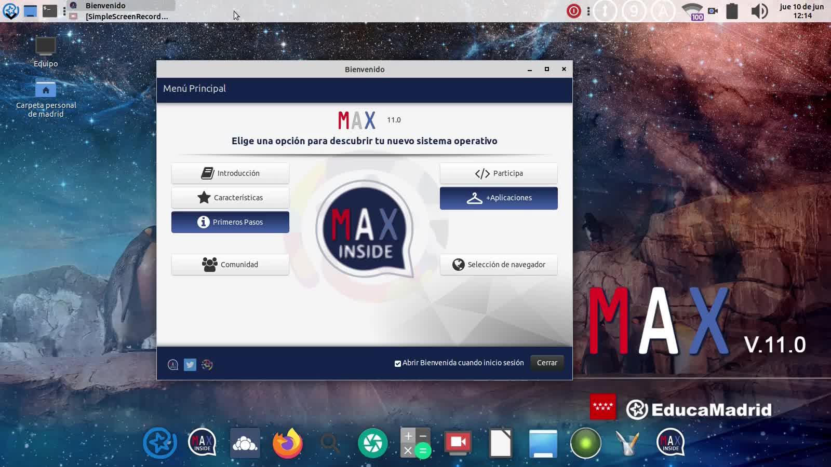The height and width of the screenshot is (467, 831).
Task: Minimize the Bienvenido window
Action: pos(530,70)
